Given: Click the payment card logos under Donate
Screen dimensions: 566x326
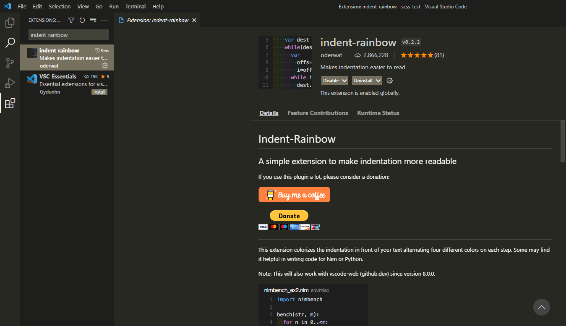Looking at the screenshot, I should [x=289, y=227].
